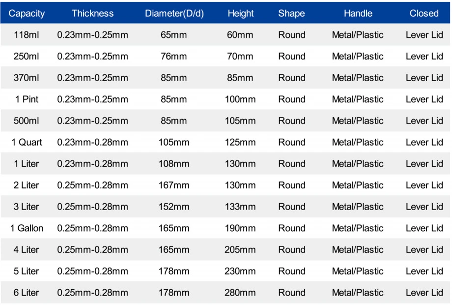Viewport: 452px width, 305px height.
Task: Click the Closed column header
Action: tap(424, 13)
